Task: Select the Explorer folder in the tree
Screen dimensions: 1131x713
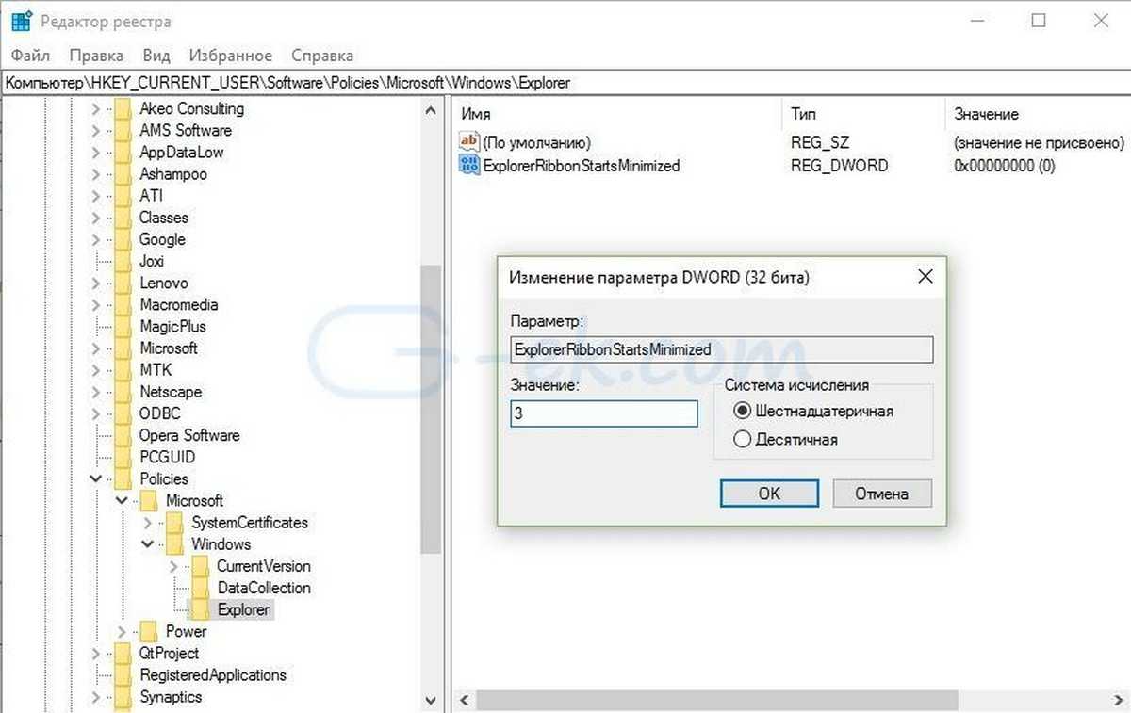Action: pyautogui.click(x=242, y=609)
